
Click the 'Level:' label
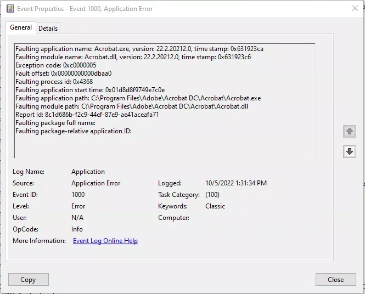[21, 206]
